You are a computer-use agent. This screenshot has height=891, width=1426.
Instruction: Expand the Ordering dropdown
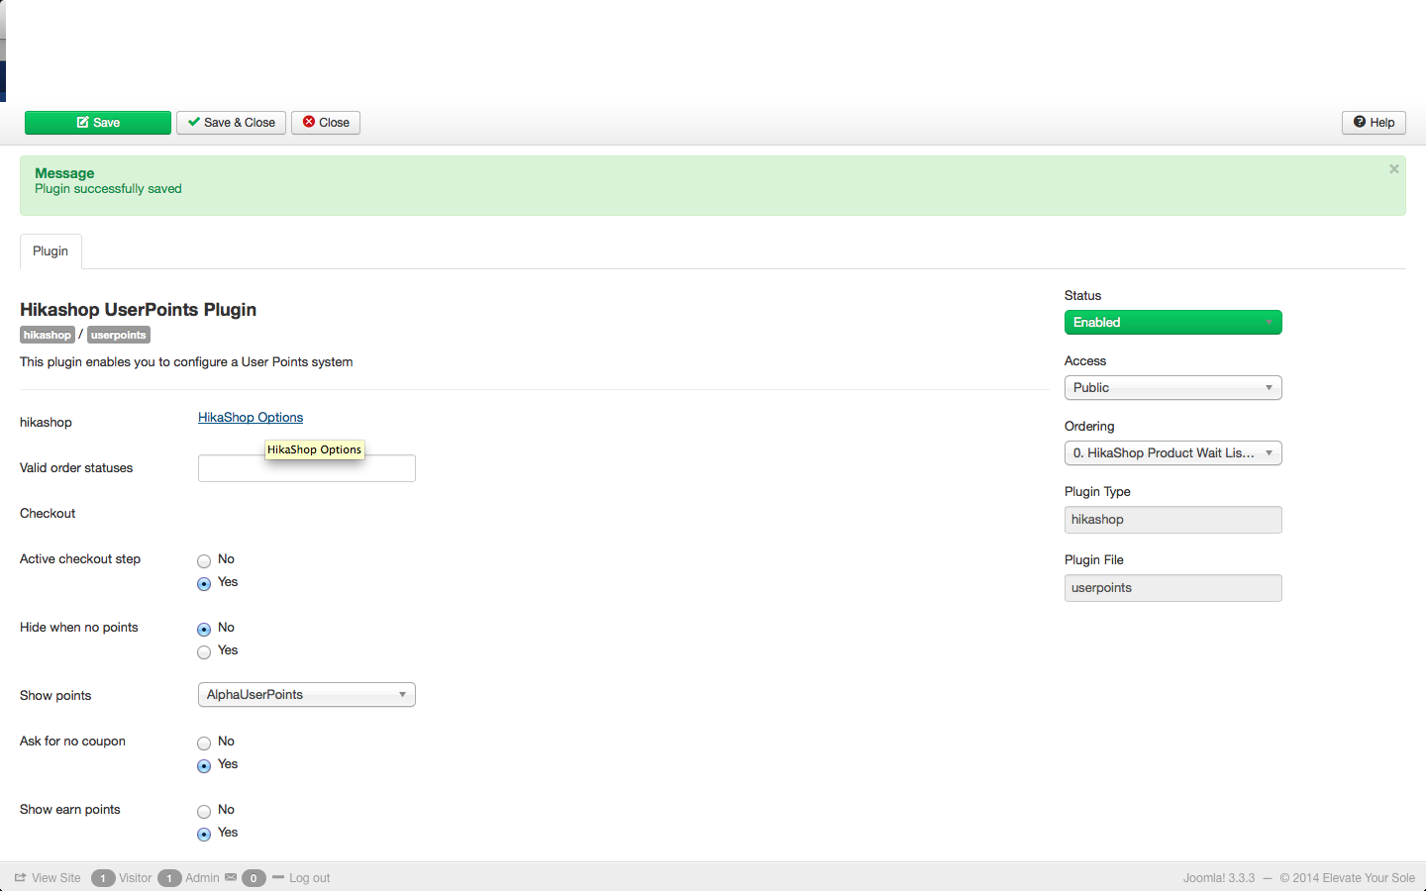[x=1173, y=453]
